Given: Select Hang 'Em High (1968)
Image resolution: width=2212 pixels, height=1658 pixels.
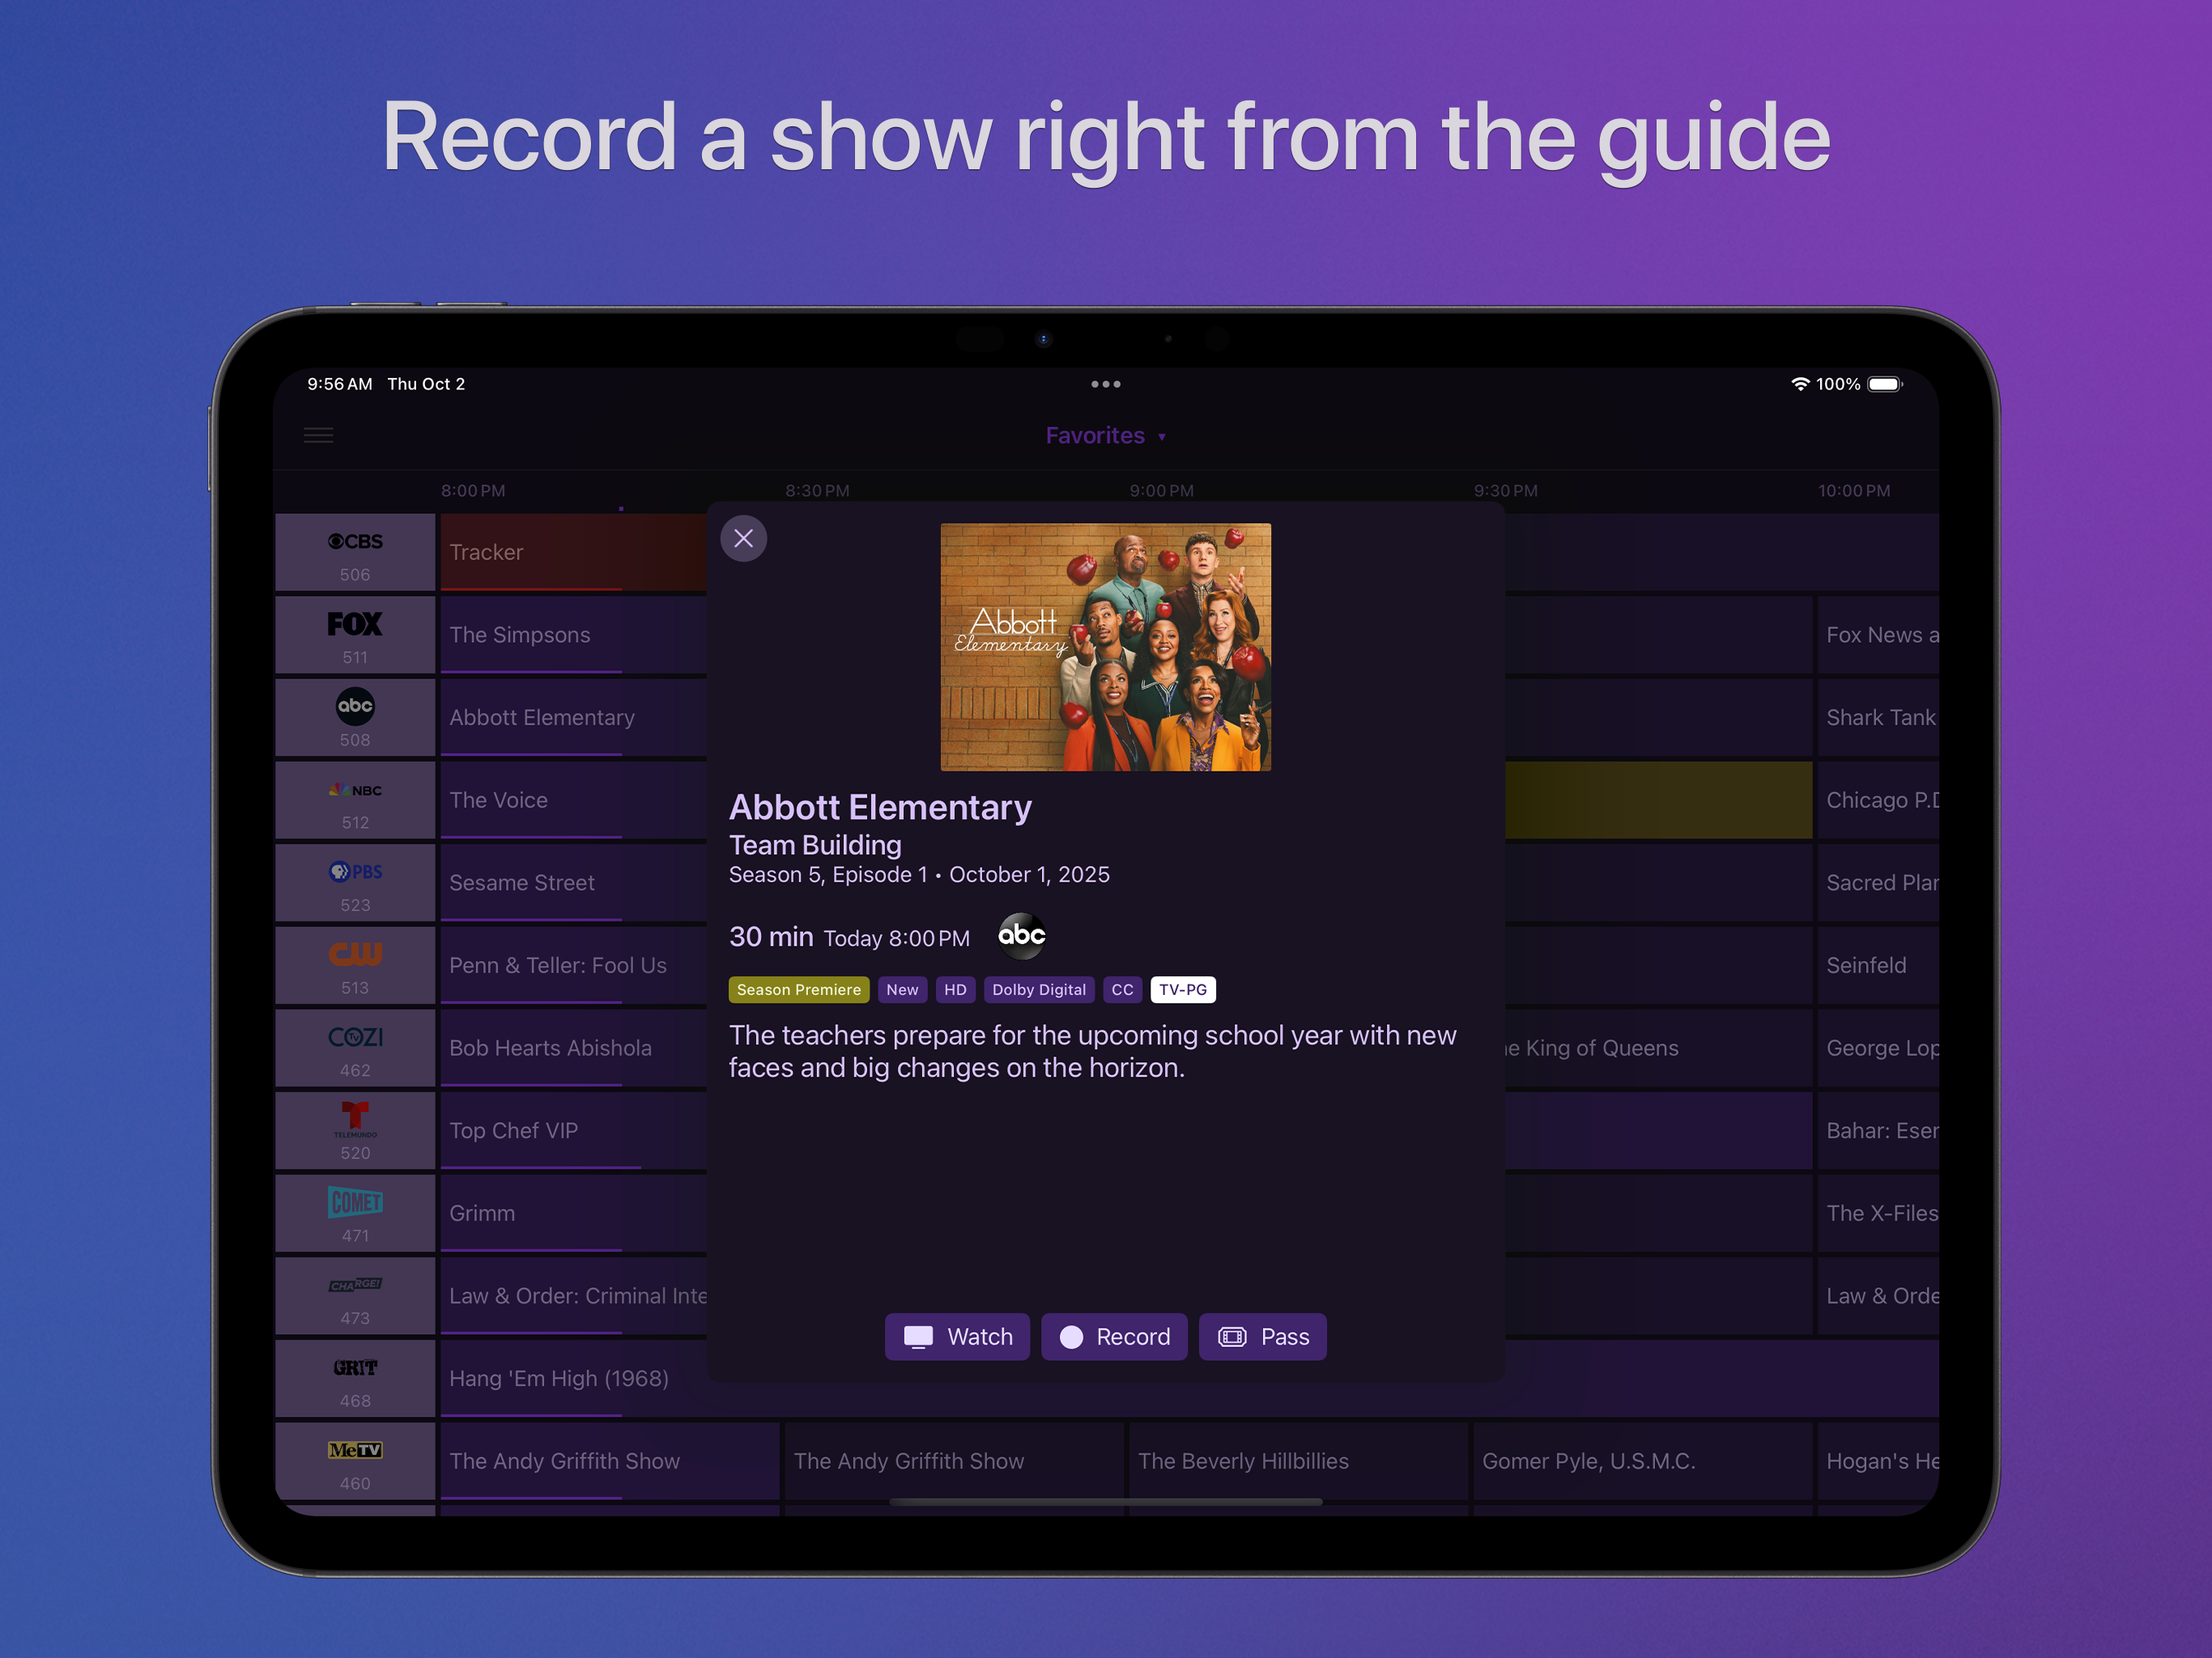Looking at the screenshot, I should pyautogui.click(x=573, y=1380).
